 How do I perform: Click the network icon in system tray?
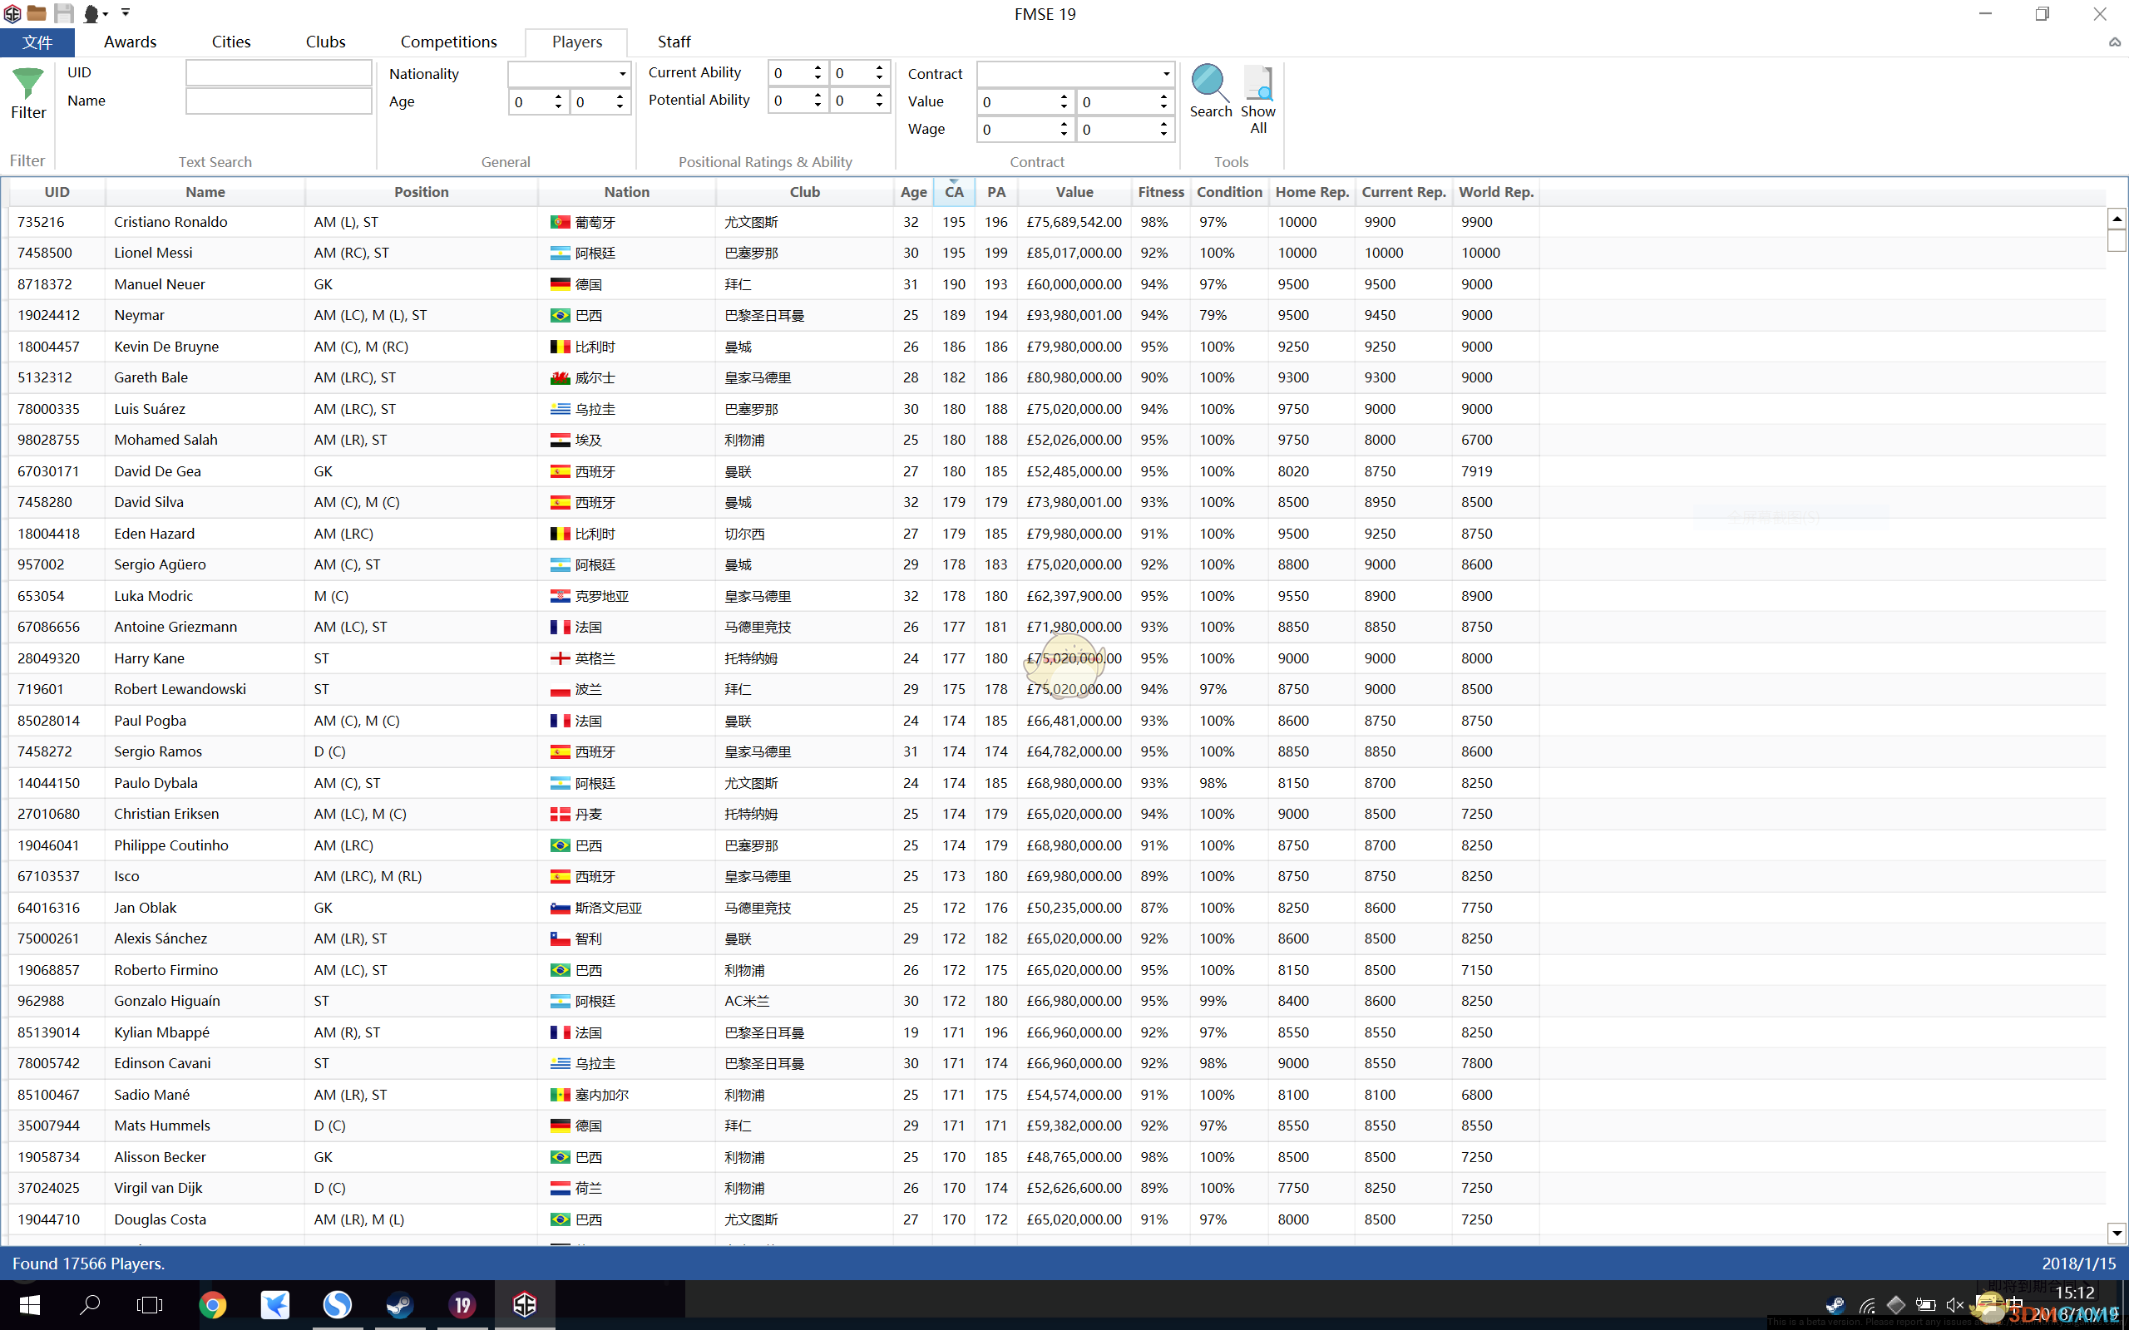click(x=1867, y=1304)
